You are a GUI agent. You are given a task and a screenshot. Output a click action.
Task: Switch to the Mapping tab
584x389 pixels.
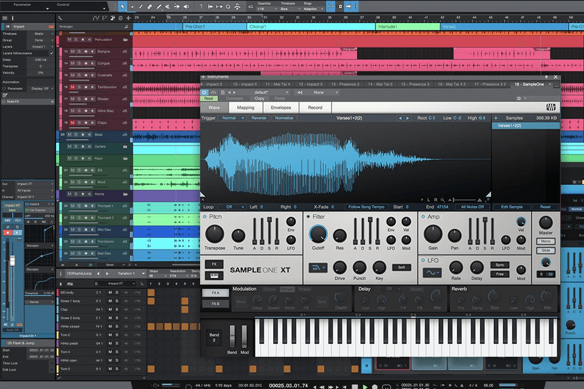pos(245,108)
